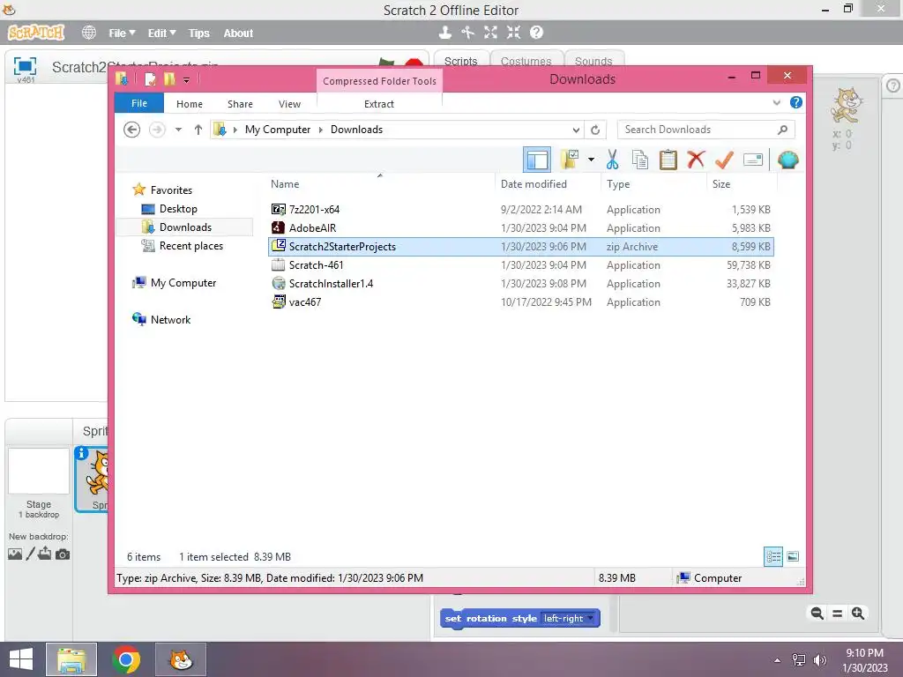
Task: Open the dropdown arrow beside folder options icon
Action: [591, 160]
